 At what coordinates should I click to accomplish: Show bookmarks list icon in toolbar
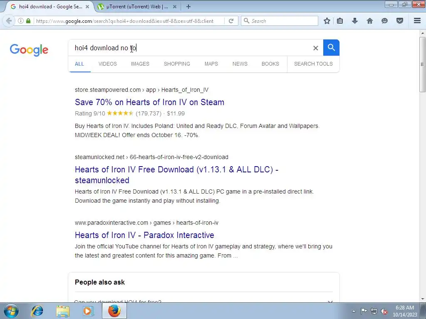coord(340,21)
